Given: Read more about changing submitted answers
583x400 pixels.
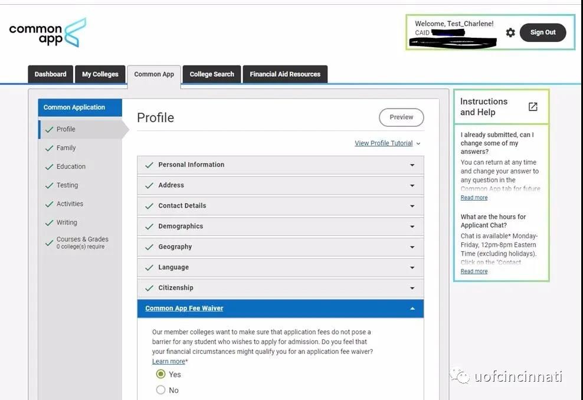Looking at the screenshot, I should click(x=474, y=198).
